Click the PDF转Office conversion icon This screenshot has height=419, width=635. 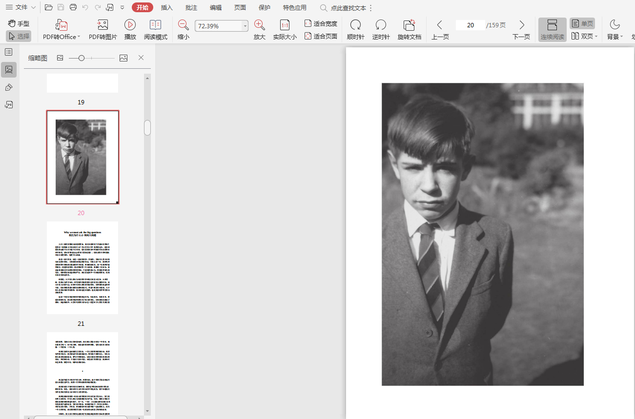click(61, 25)
